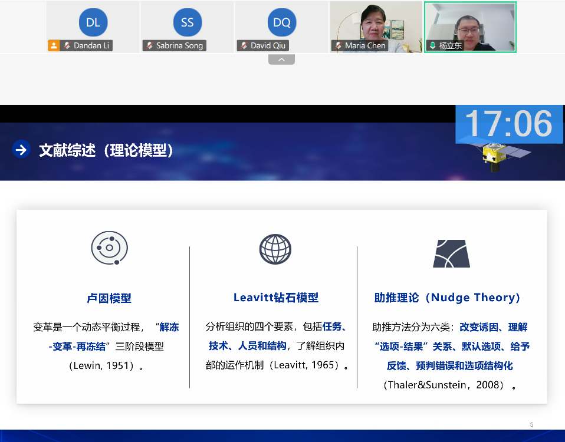Click muted microphone icon next to Sabrina Song
Image resolution: width=565 pixels, height=442 pixels.
point(150,46)
